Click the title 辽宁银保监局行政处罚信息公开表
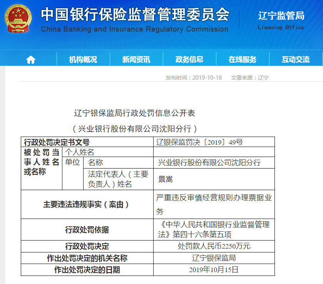Screen dimensions: 323x284 point(134,113)
